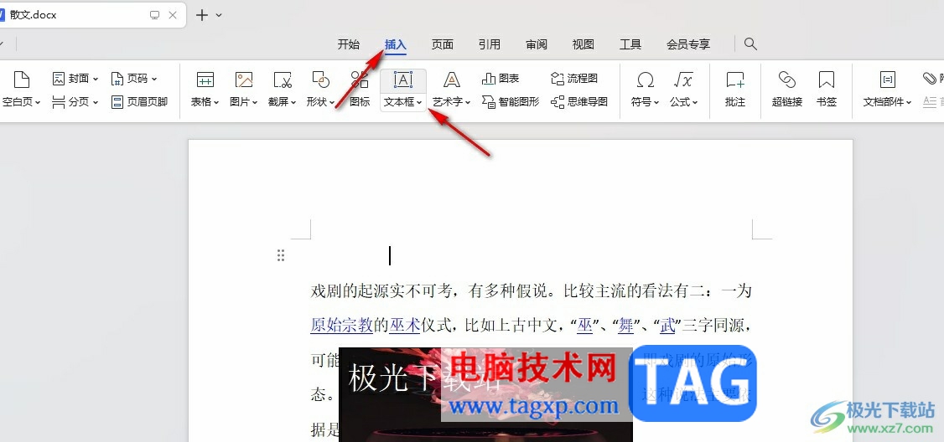The width and height of the screenshot is (944, 442).
Task: Add a bookmark (书签)
Action: click(x=827, y=89)
